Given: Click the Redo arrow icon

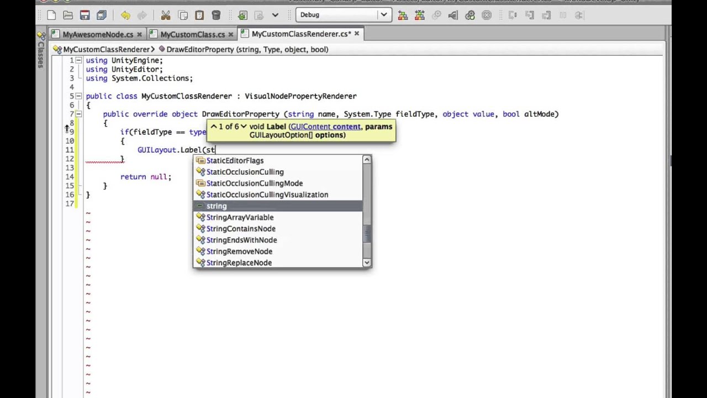Looking at the screenshot, I should [142, 15].
